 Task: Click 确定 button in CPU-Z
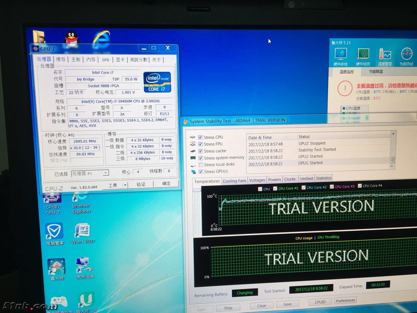(x=166, y=184)
